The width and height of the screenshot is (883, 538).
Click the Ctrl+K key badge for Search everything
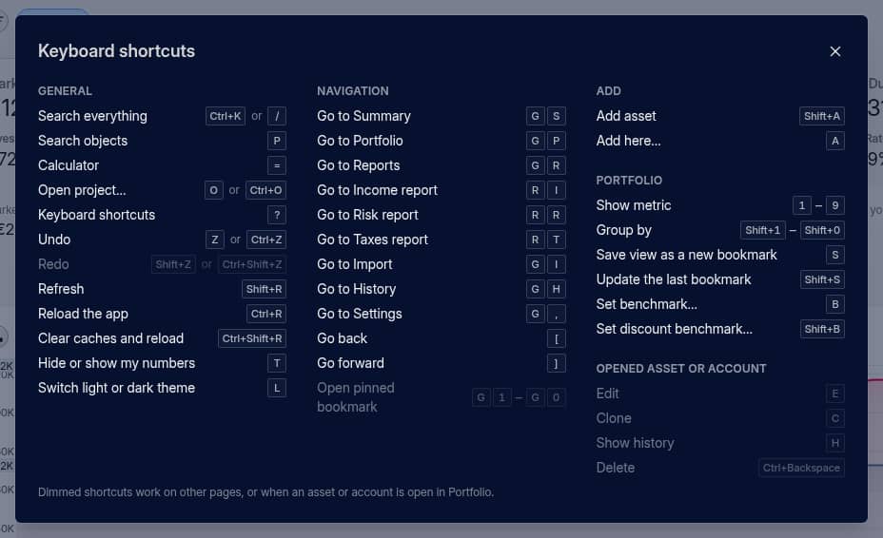pos(226,116)
